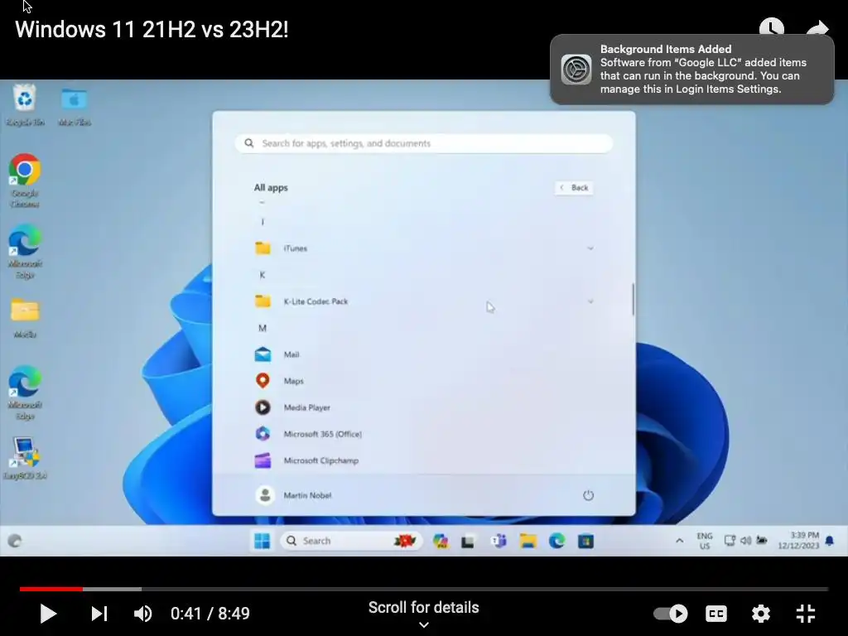Image resolution: width=848 pixels, height=636 pixels.
Task: Click the All apps list scrollbar
Action: coord(632,298)
